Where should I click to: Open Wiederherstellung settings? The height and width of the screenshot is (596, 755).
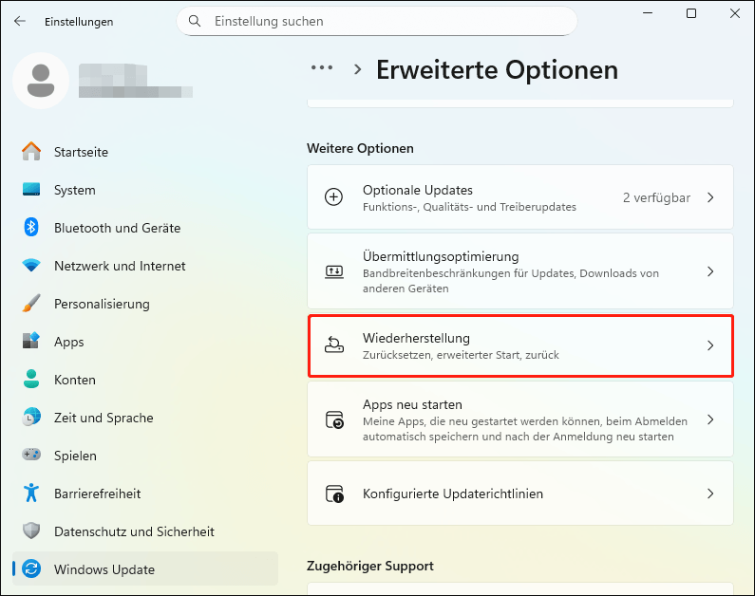click(x=520, y=345)
